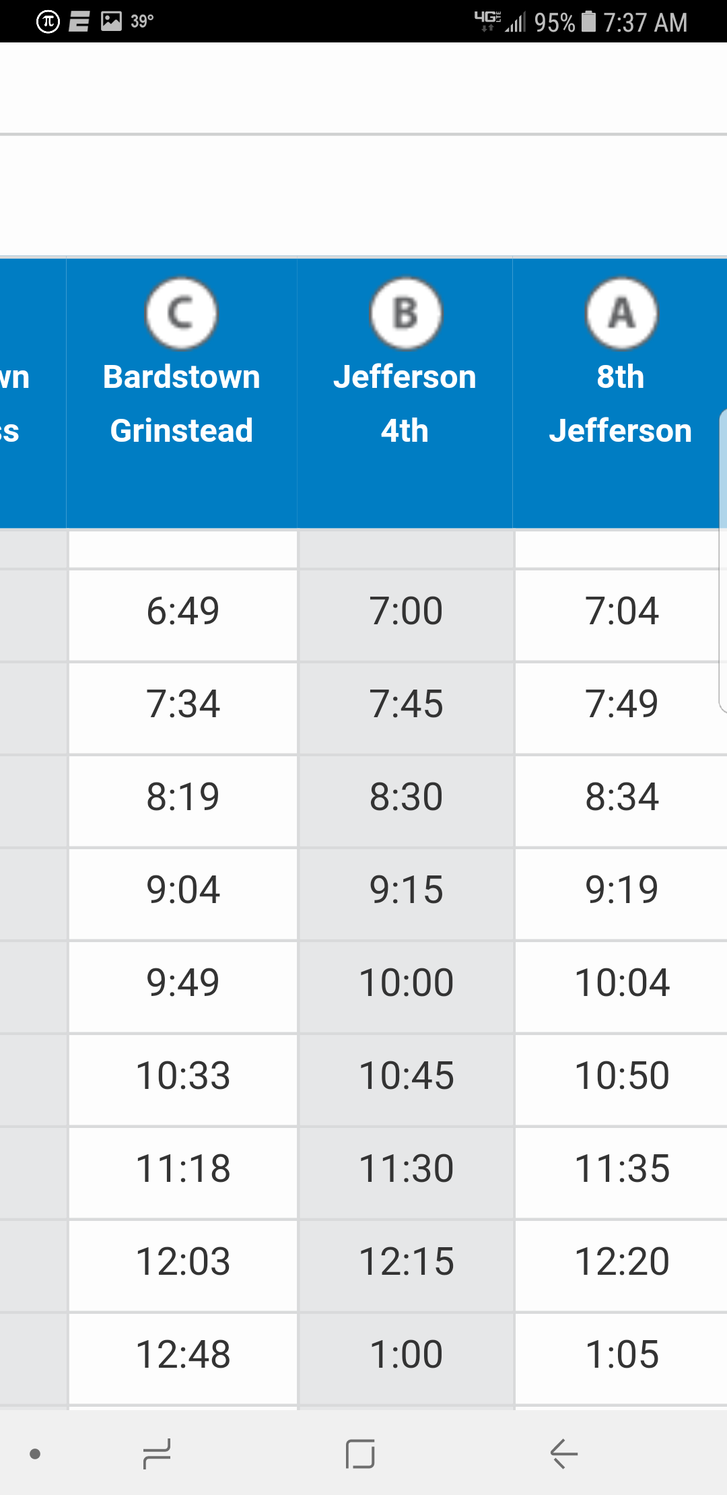Tap the stop A circle marker

tap(621, 313)
